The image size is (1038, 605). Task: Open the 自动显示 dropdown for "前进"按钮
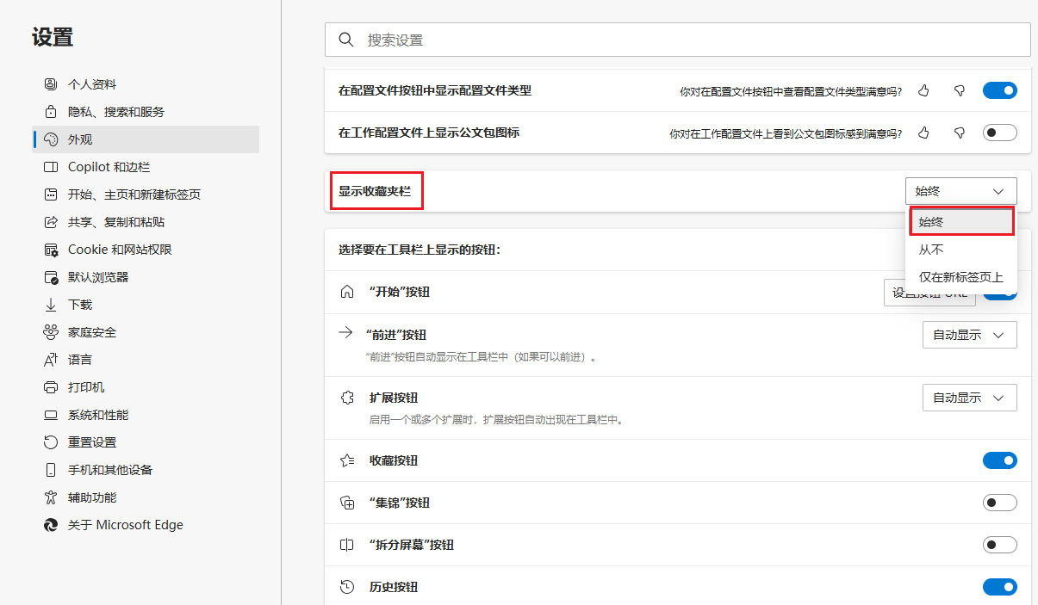coord(969,334)
